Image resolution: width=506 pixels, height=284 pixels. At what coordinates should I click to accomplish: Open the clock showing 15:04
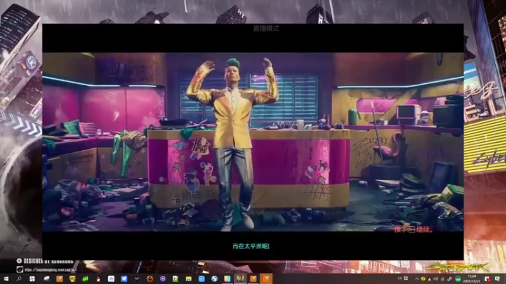click(471, 279)
